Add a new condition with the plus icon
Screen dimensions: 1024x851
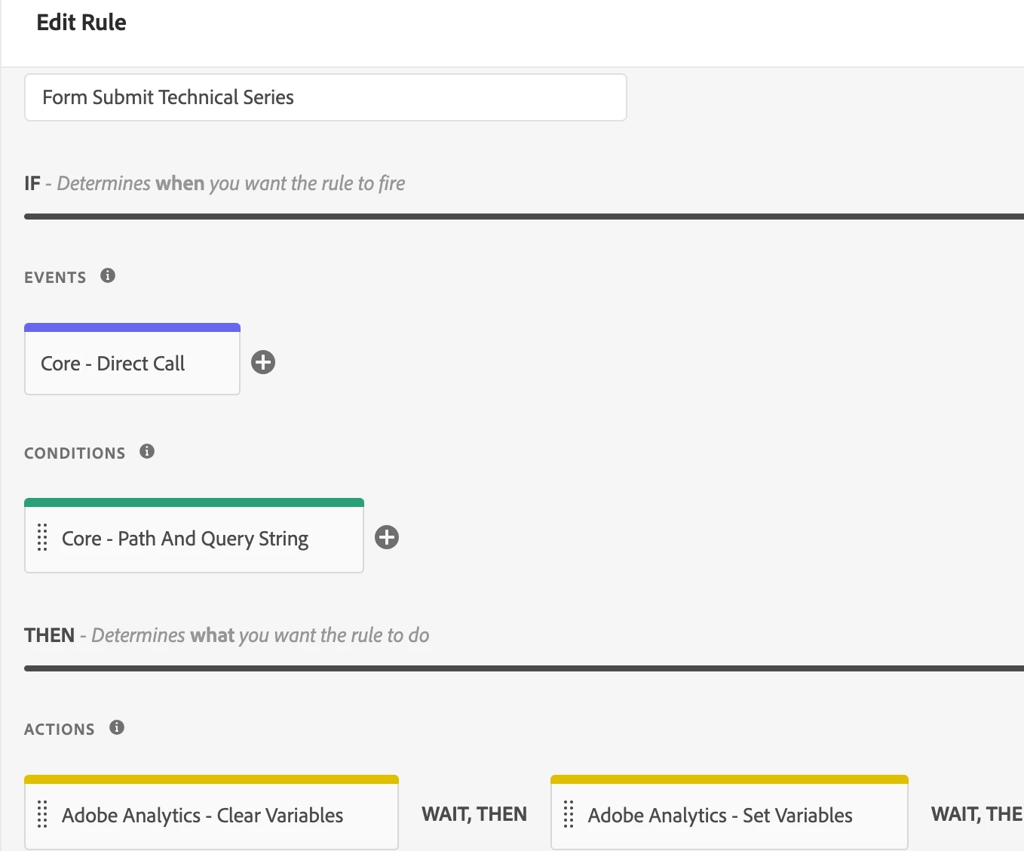point(387,537)
